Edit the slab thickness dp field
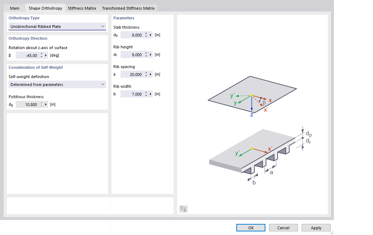Viewport: 373px width, 235px height. (x=132, y=35)
